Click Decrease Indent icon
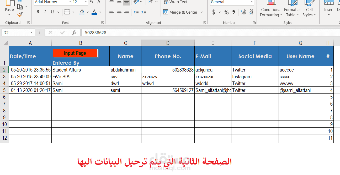 point(136,12)
